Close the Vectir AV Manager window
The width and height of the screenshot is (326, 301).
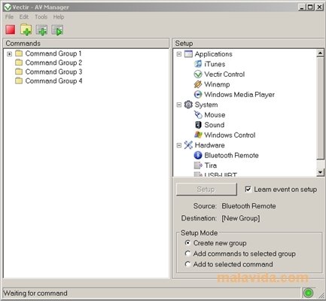[x=319, y=8]
